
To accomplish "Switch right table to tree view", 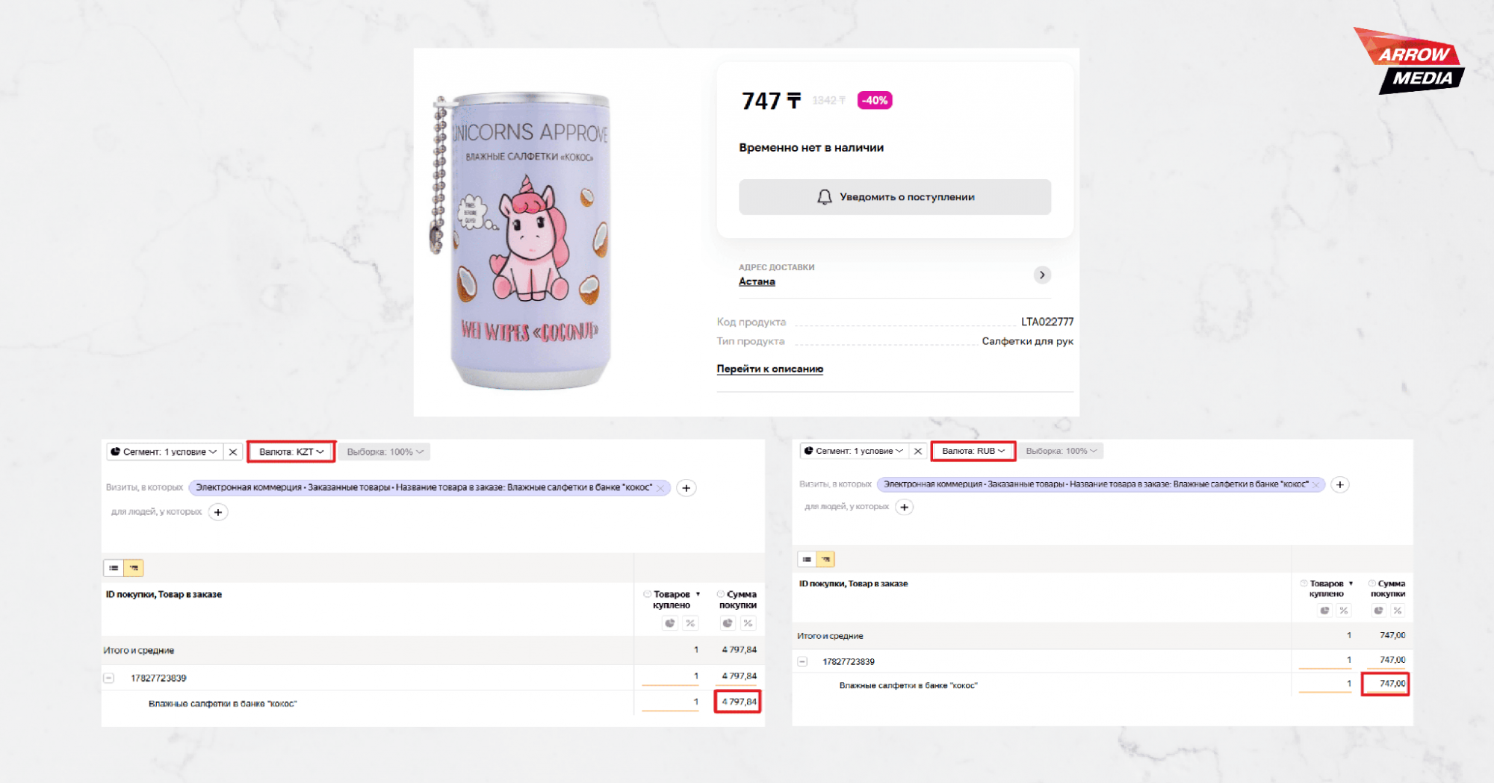I will pos(825,559).
